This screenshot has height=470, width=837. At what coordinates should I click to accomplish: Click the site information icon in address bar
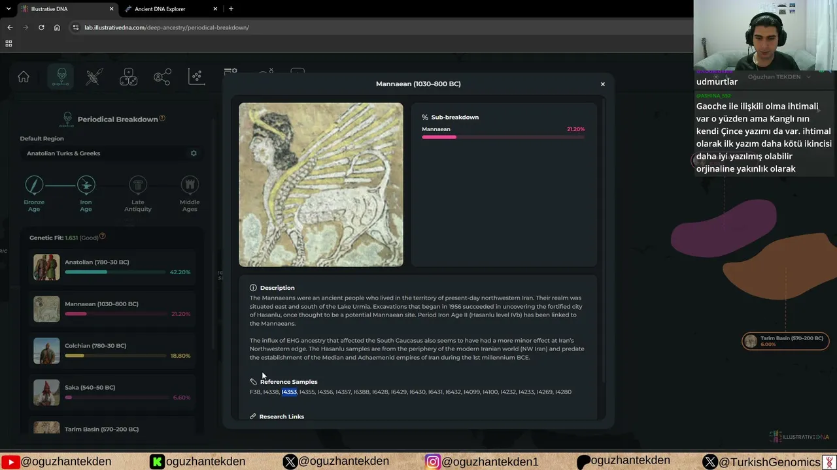[x=76, y=27]
